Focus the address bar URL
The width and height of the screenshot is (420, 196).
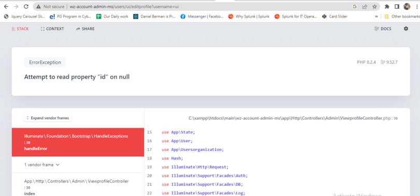[x=124, y=7]
